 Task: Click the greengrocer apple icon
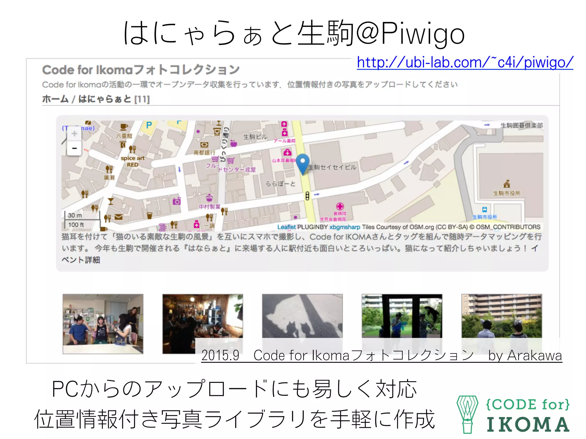(x=234, y=143)
